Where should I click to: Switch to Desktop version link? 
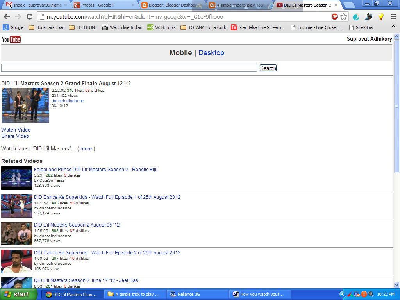click(211, 53)
